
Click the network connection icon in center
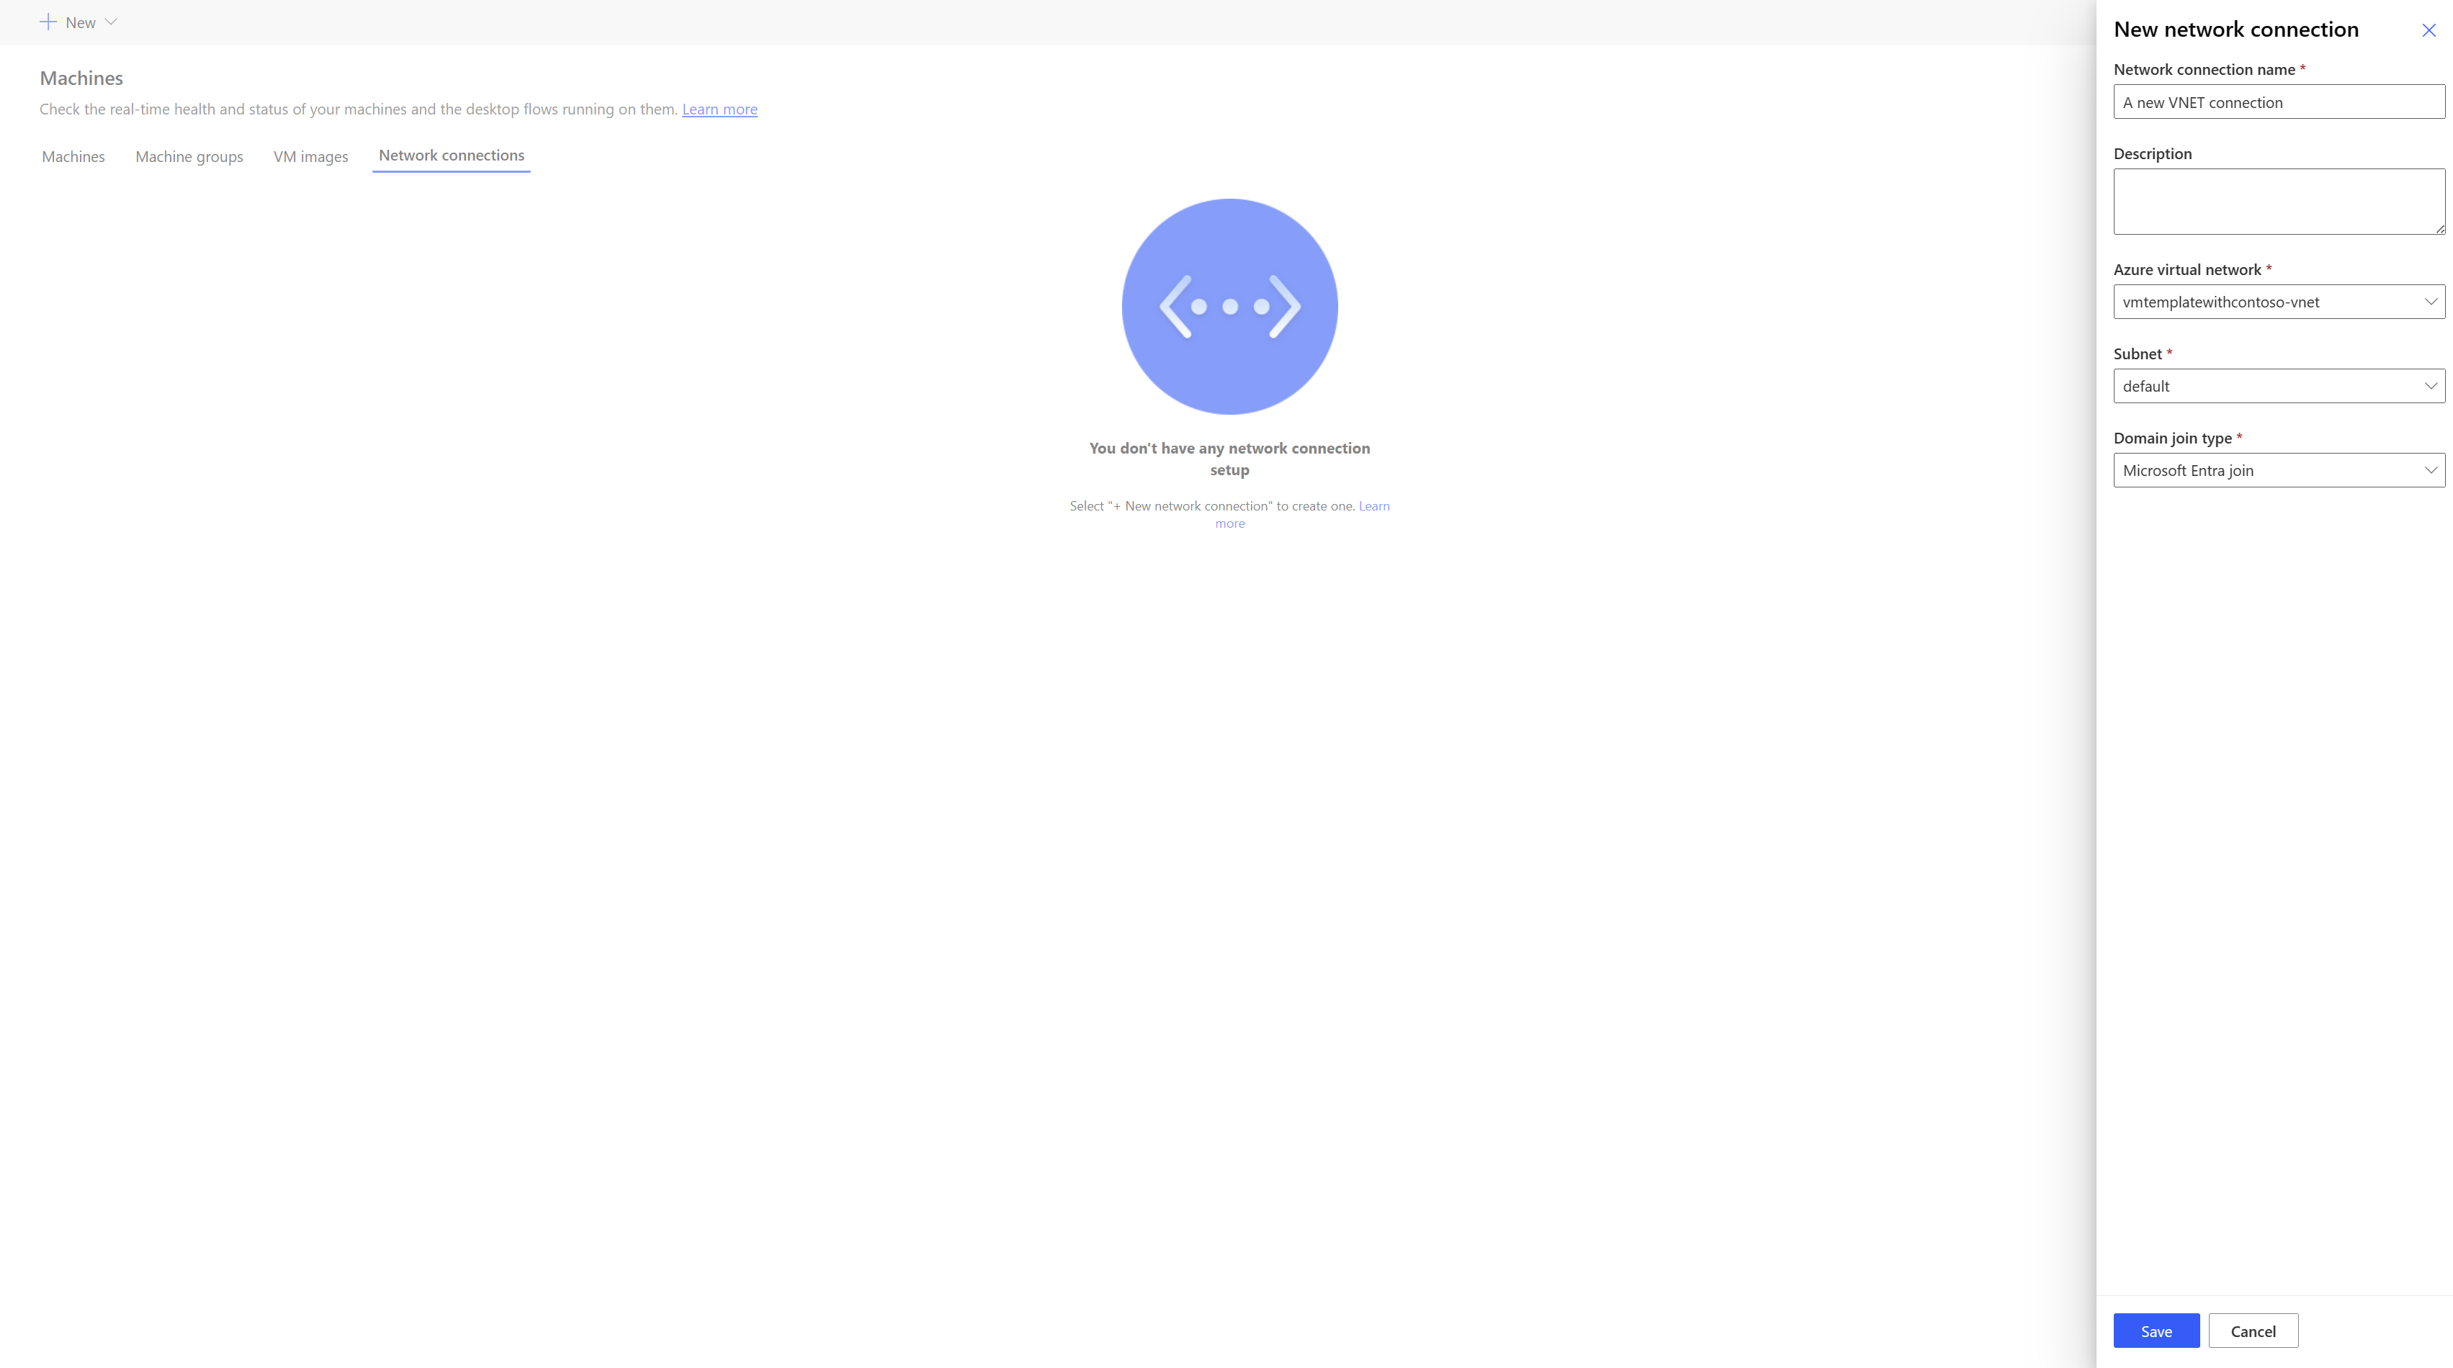(1230, 305)
